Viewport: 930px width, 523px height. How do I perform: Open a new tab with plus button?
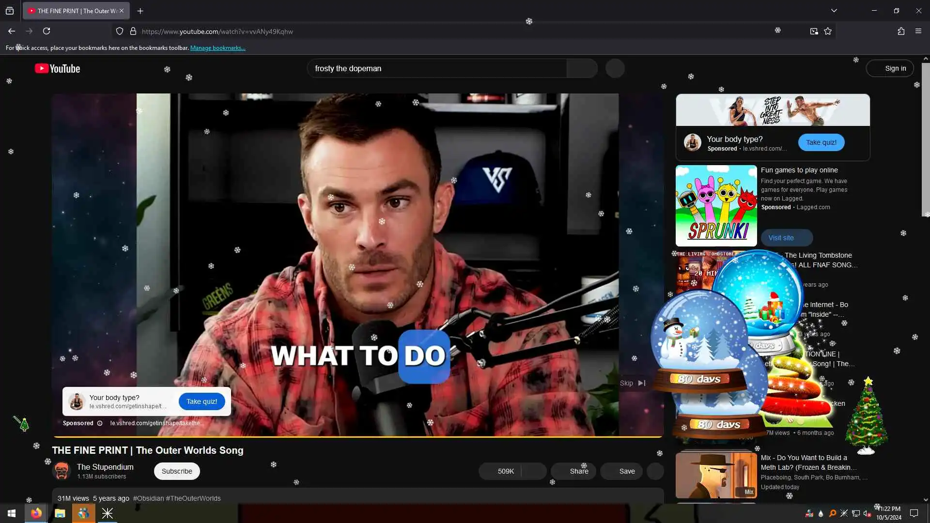pyautogui.click(x=140, y=11)
